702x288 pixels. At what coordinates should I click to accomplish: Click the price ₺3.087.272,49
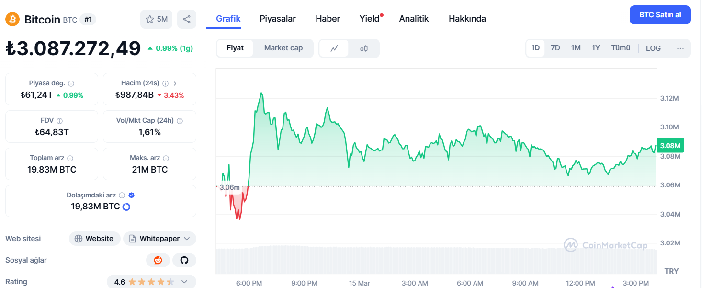coord(73,48)
